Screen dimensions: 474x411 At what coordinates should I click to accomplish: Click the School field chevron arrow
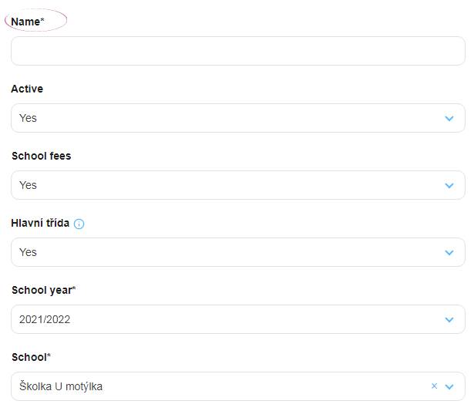[x=449, y=386]
